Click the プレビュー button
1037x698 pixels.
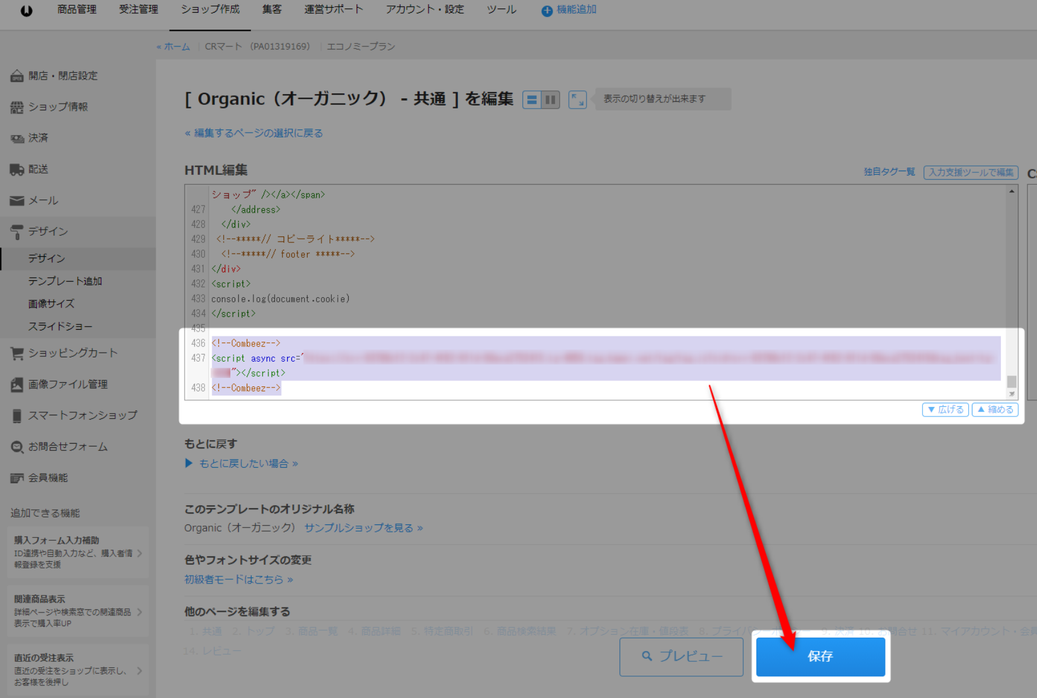point(681,657)
